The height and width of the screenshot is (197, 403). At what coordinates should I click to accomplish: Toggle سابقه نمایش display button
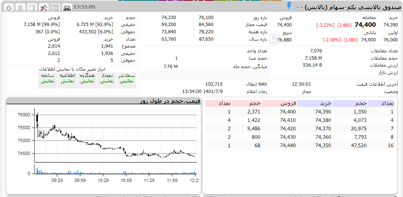(48, 81)
